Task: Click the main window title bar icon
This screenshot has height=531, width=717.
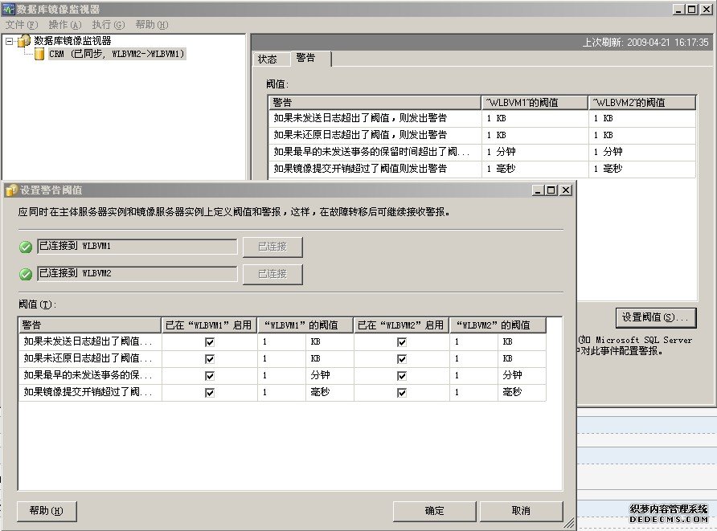Action: [x=8, y=10]
